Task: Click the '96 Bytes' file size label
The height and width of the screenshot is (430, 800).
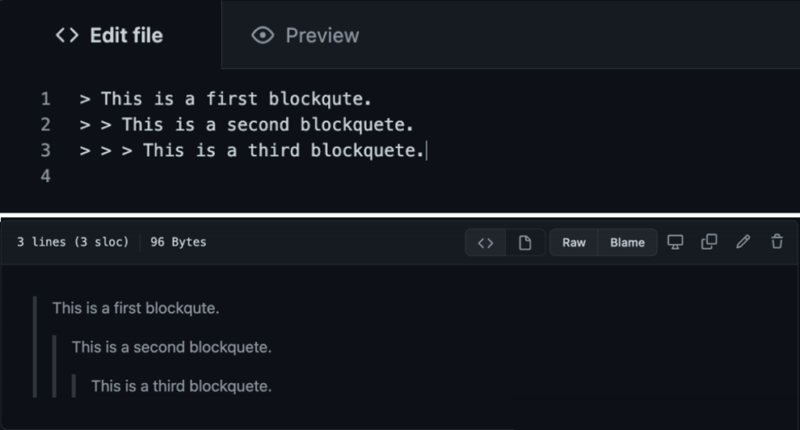Action: click(x=178, y=242)
